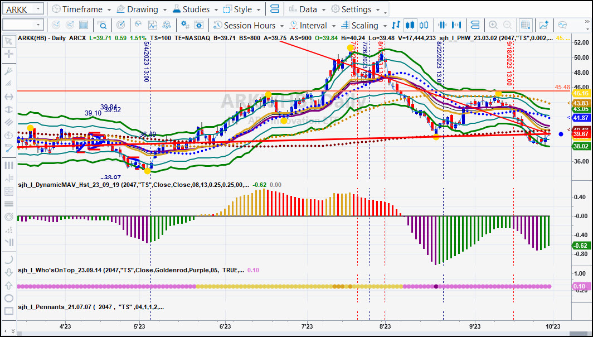Click the decrease bar spacing icon

pos(442,25)
